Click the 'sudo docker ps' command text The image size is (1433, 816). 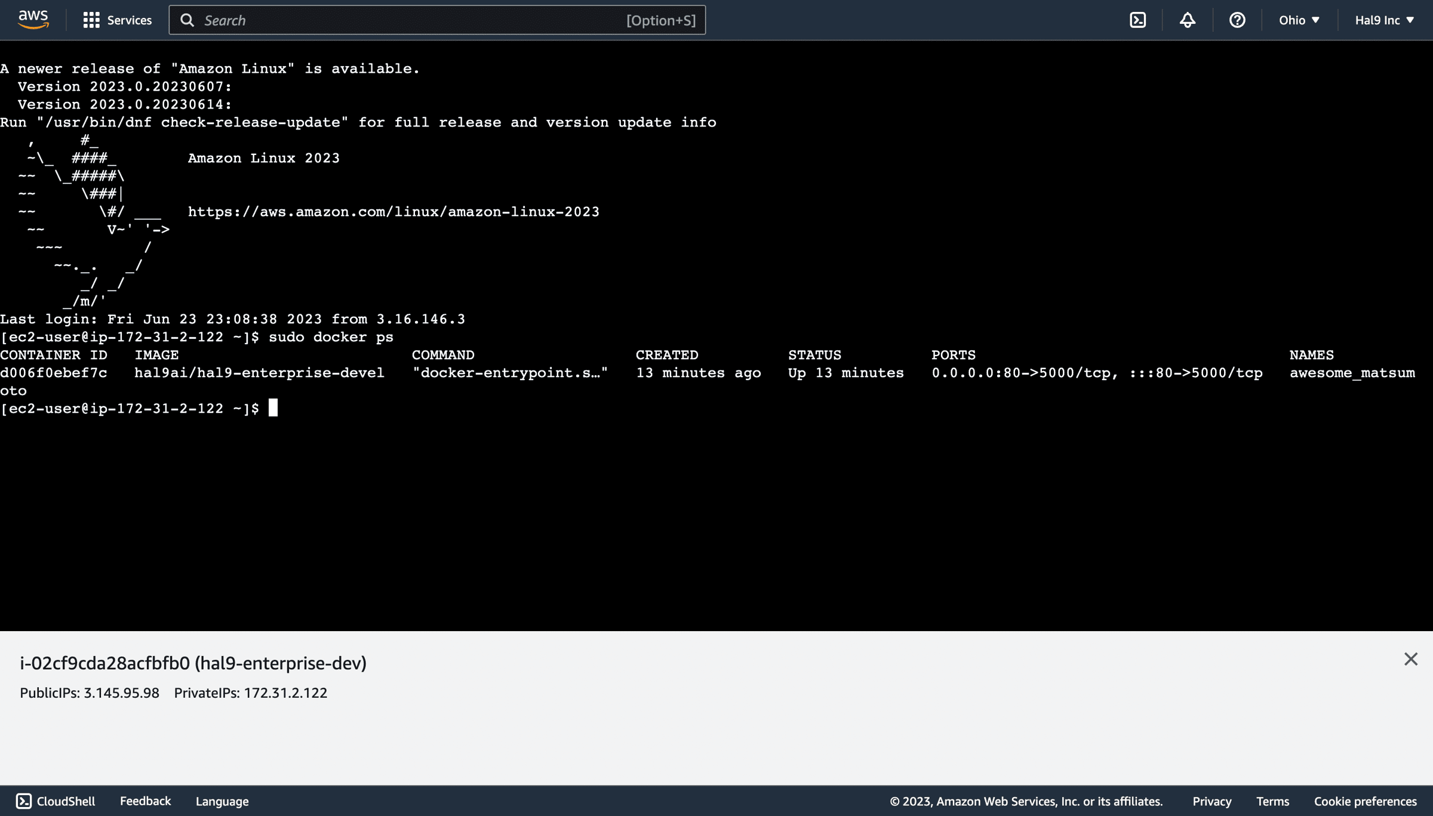(x=331, y=337)
